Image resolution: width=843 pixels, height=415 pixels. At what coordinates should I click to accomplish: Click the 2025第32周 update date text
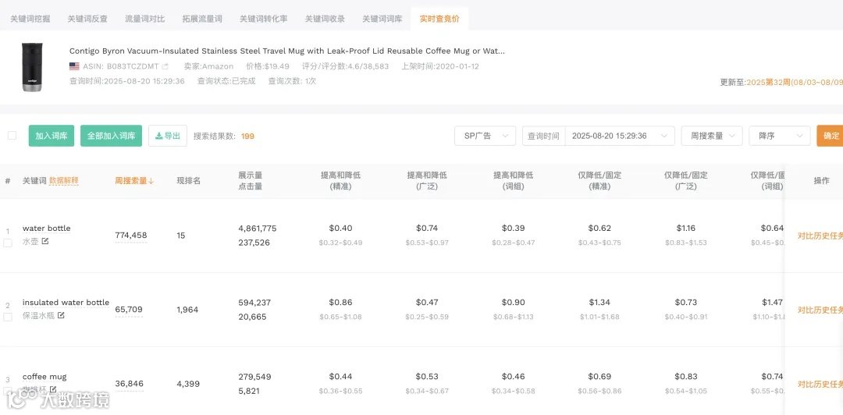[x=794, y=82]
